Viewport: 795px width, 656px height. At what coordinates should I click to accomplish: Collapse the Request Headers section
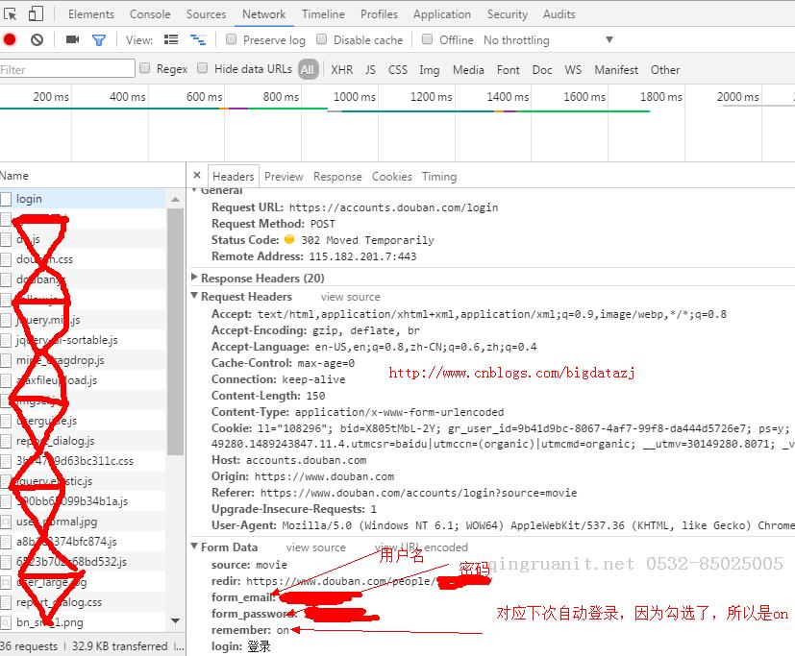[194, 295]
